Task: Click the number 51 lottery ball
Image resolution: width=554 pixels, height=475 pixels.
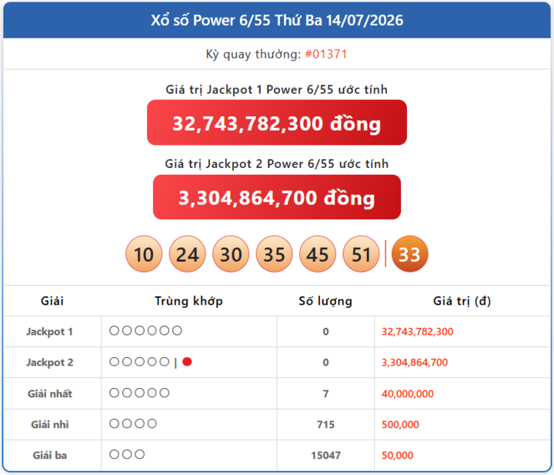Action: click(361, 254)
